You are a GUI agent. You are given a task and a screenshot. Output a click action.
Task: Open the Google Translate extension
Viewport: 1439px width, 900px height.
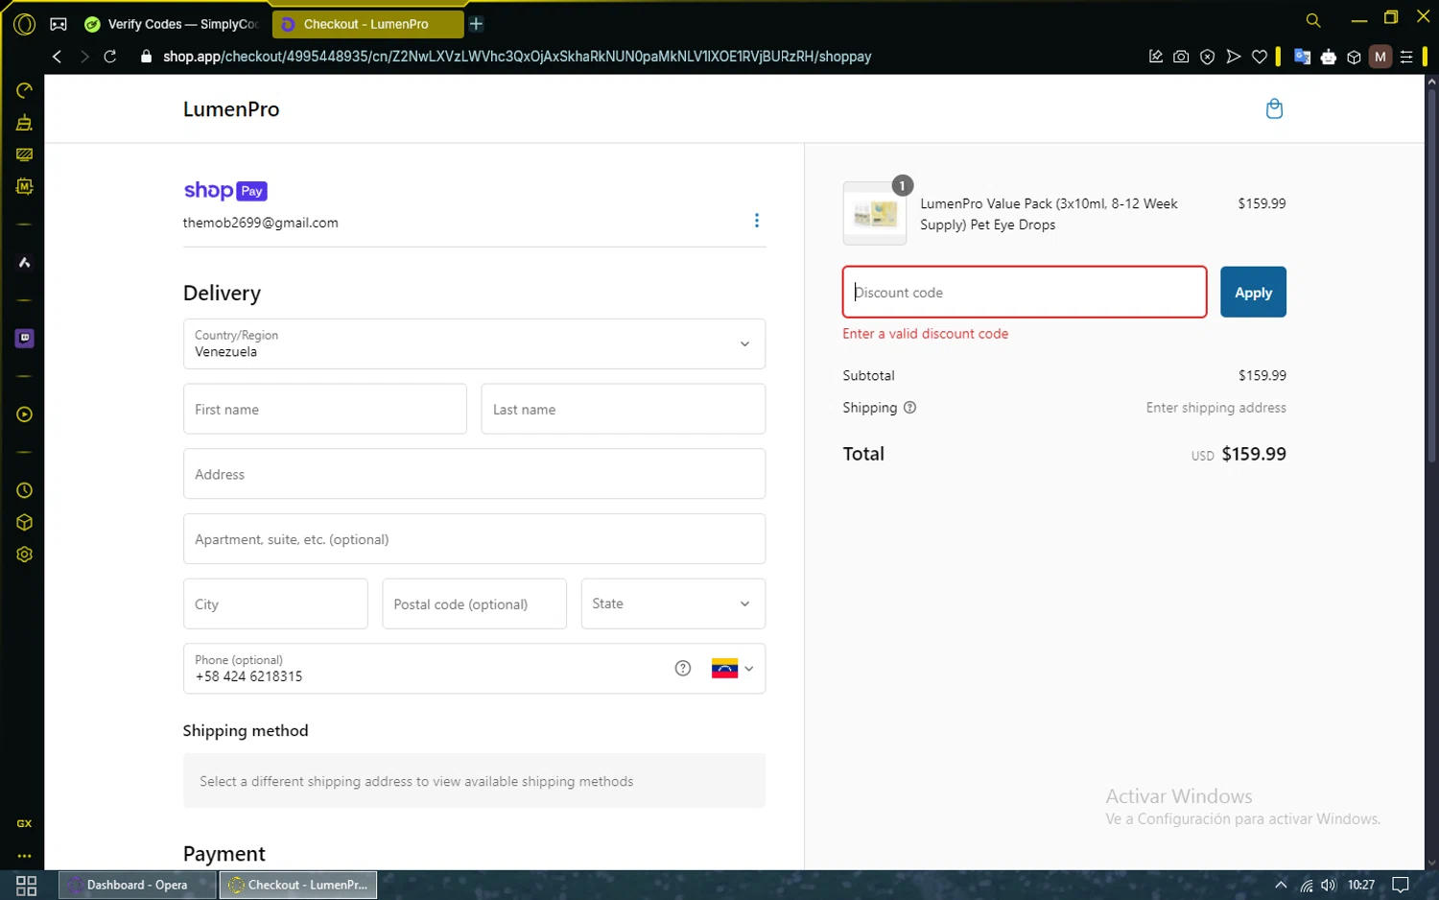coord(1302,57)
